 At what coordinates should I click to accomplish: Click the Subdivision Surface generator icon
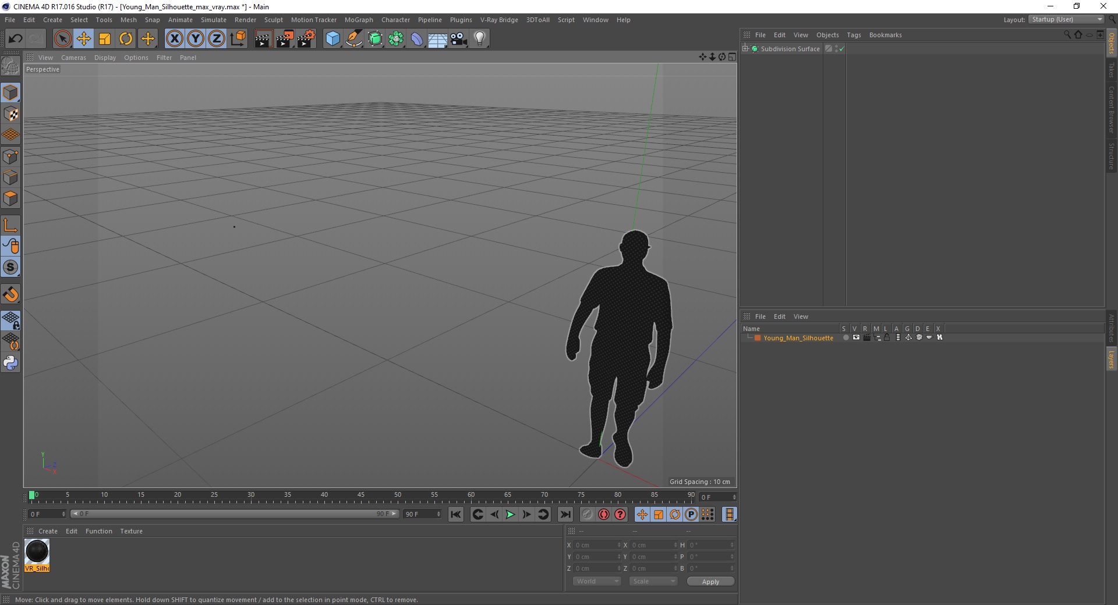(375, 39)
